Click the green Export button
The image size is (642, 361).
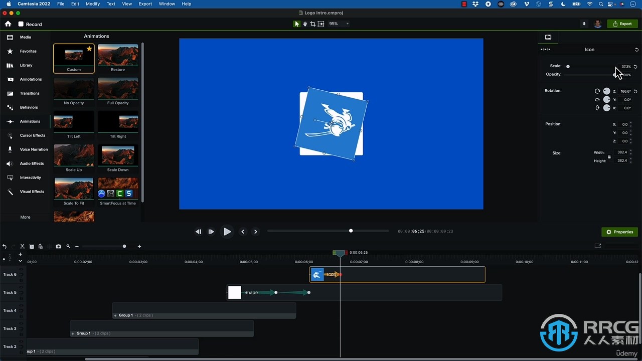[x=622, y=24]
